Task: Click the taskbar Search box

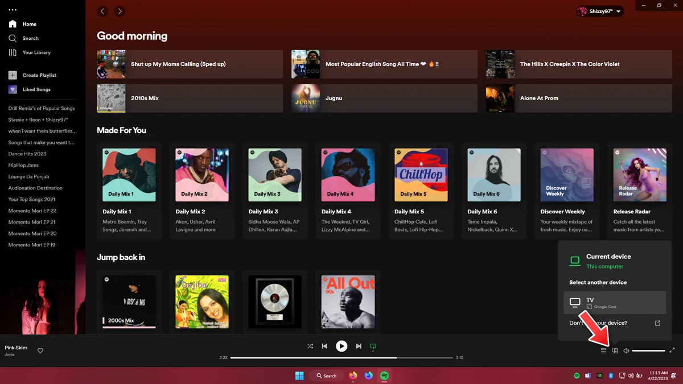Action: click(327, 375)
